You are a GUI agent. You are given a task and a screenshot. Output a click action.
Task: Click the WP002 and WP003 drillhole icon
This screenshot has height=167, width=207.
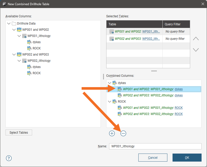coord(19,55)
